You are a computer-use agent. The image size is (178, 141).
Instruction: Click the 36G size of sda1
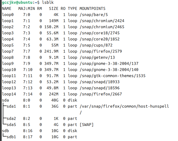pyautogui.click(x=55, y=106)
